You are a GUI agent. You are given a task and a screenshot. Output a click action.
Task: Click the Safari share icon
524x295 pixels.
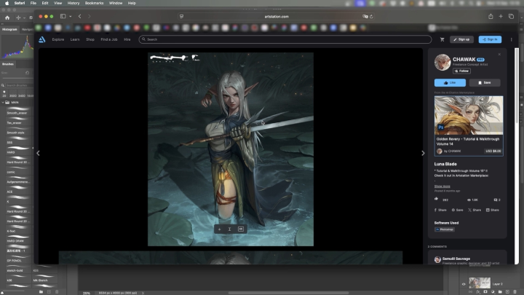(x=491, y=16)
